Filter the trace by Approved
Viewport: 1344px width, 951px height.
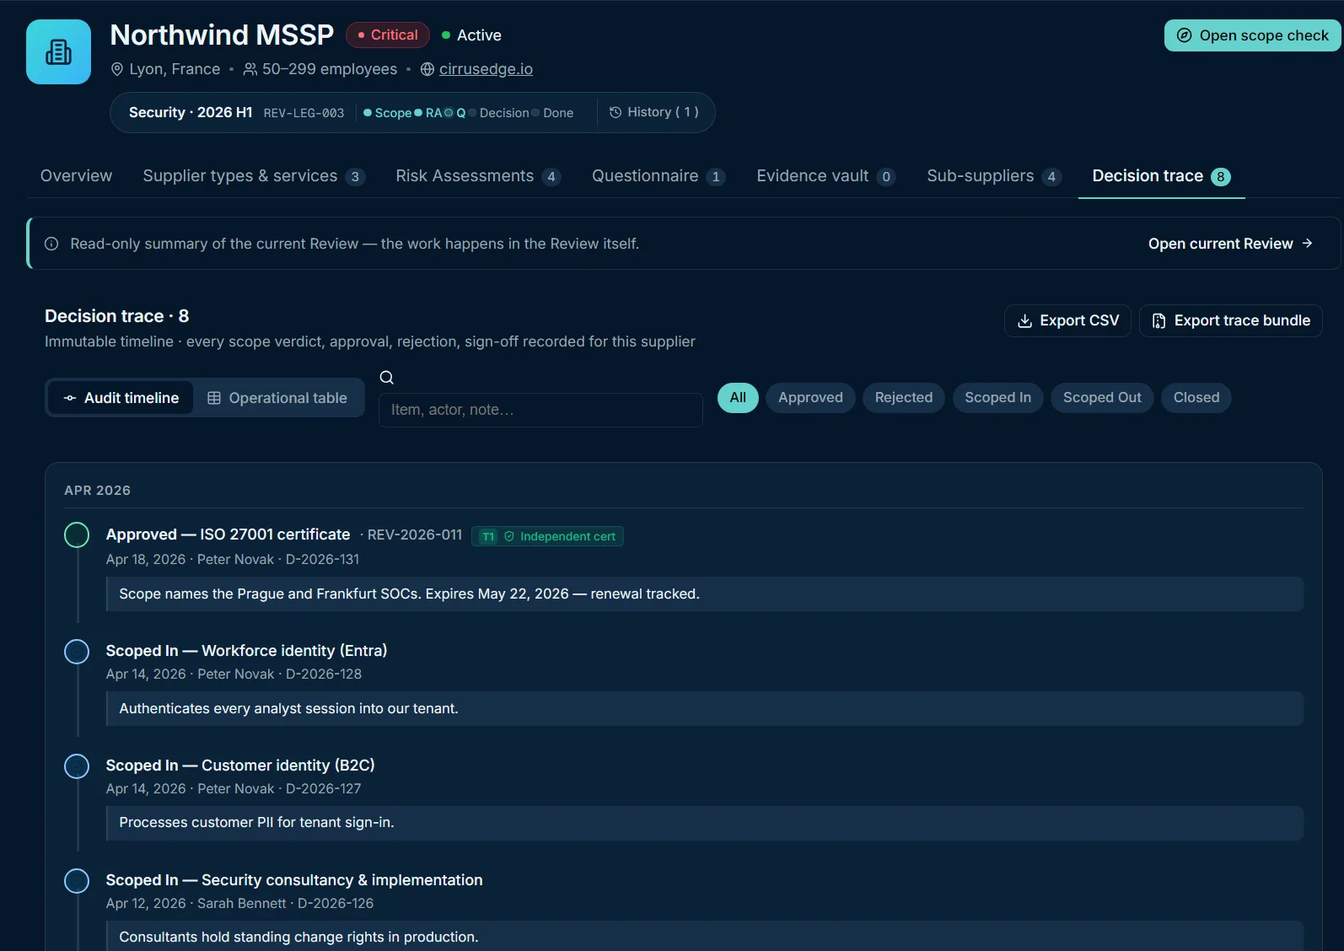[x=810, y=398]
